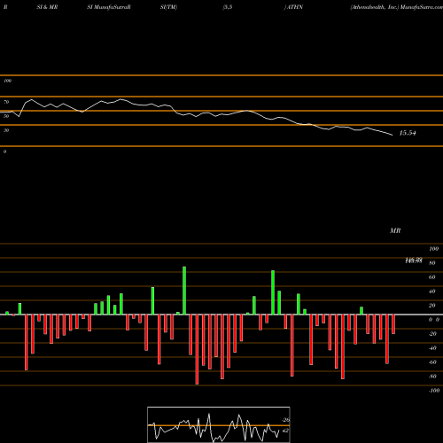Screen dimensions: 443x443
Task: Click the MR axis label 80
Action: click(432, 263)
